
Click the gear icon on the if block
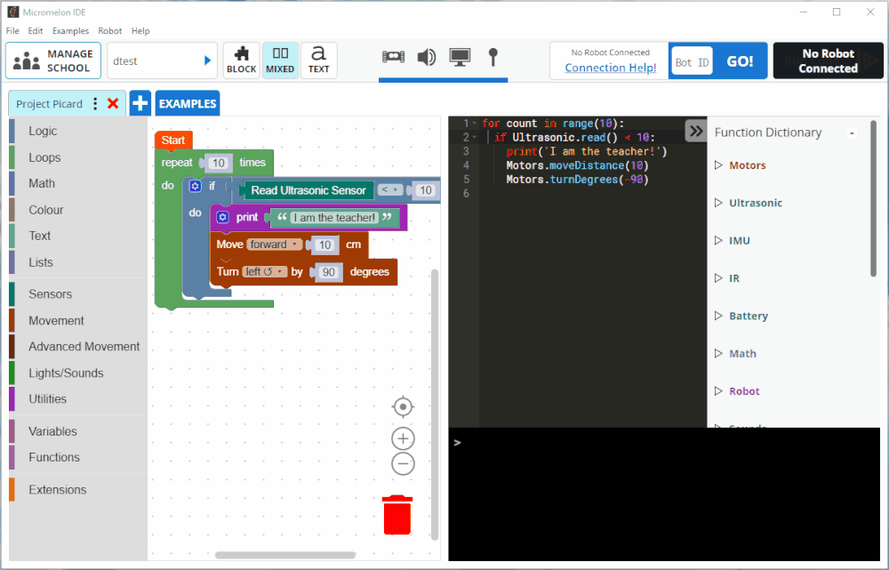(x=195, y=186)
